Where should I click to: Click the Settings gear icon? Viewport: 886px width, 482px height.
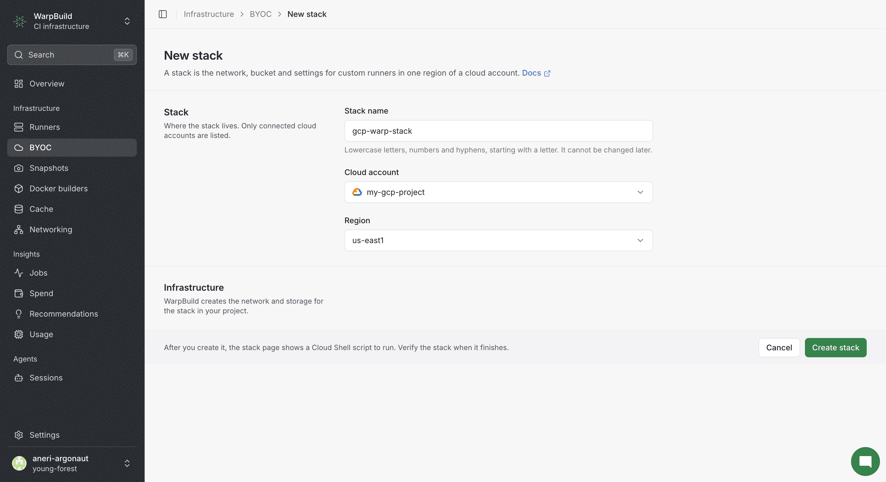tap(19, 435)
